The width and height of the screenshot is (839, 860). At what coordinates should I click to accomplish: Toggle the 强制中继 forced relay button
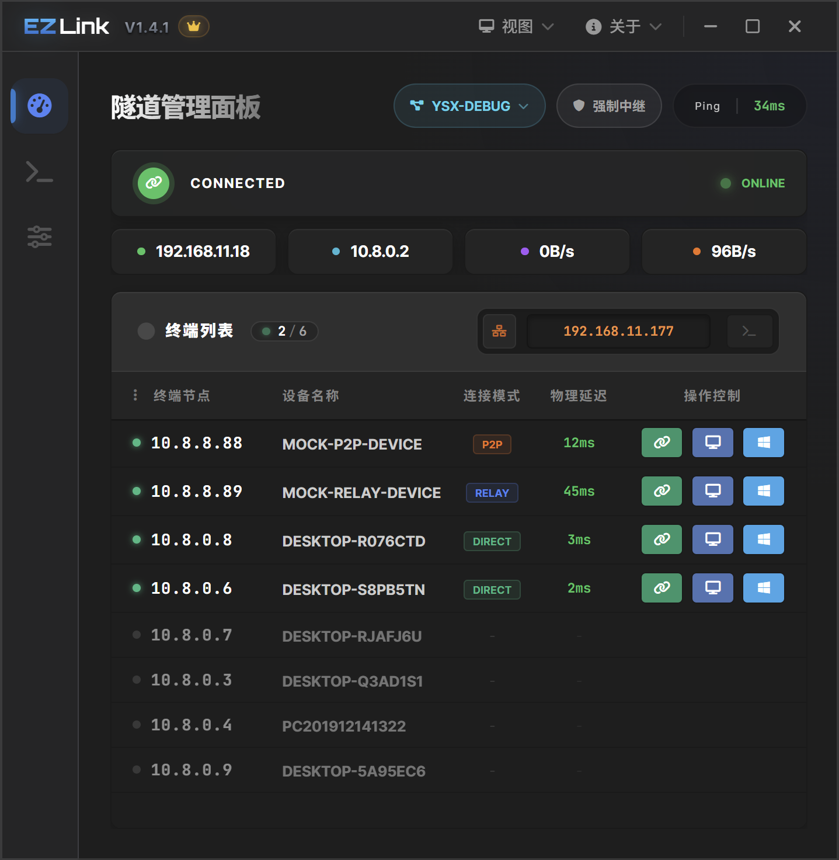click(x=609, y=106)
